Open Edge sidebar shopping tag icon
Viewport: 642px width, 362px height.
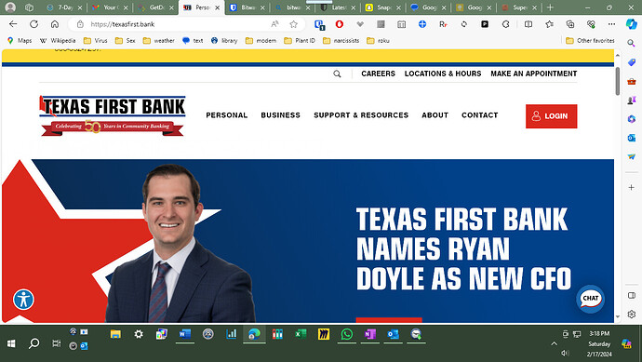(x=632, y=61)
